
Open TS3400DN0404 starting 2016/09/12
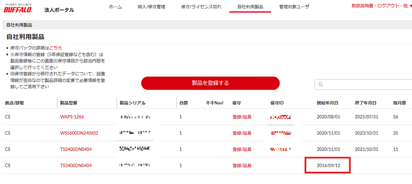point(76,165)
